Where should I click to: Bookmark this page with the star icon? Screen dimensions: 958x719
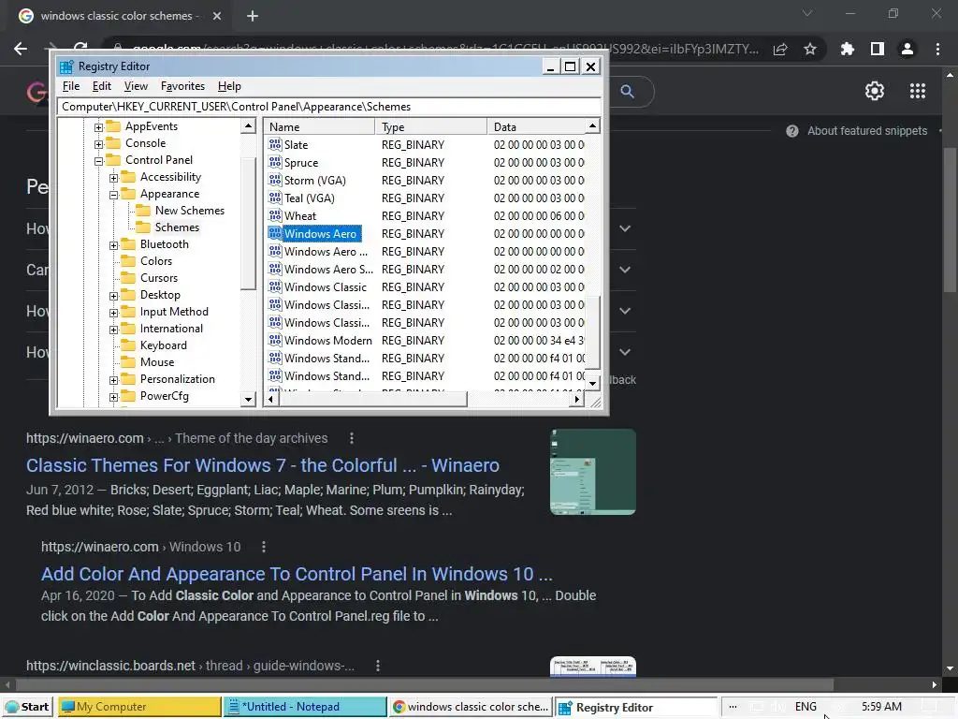click(x=810, y=49)
